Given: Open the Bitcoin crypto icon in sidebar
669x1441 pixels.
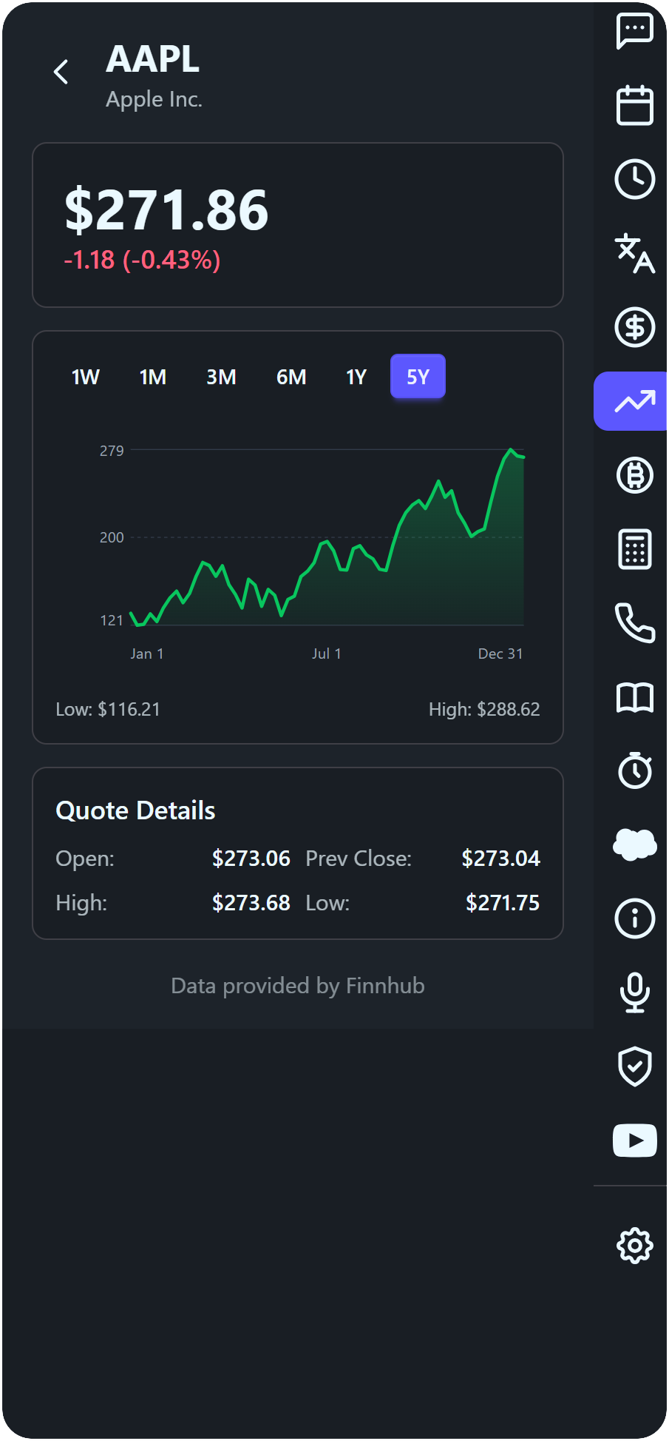Looking at the screenshot, I should 634,475.
